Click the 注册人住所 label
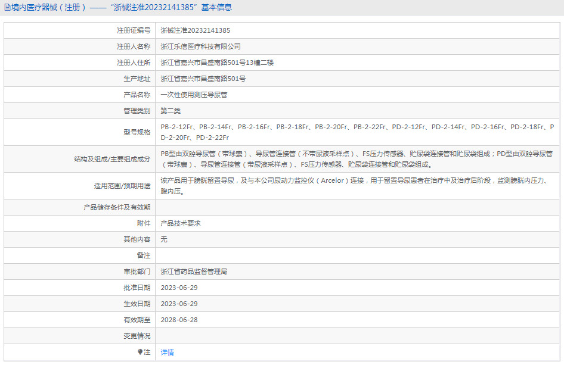The image size is (564, 365). tap(134, 63)
